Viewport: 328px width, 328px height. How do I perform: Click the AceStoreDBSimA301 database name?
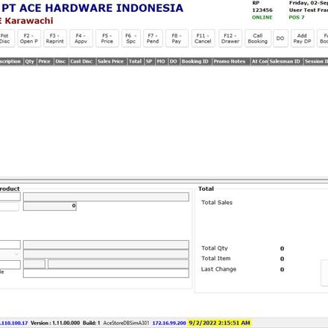[126, 323]
